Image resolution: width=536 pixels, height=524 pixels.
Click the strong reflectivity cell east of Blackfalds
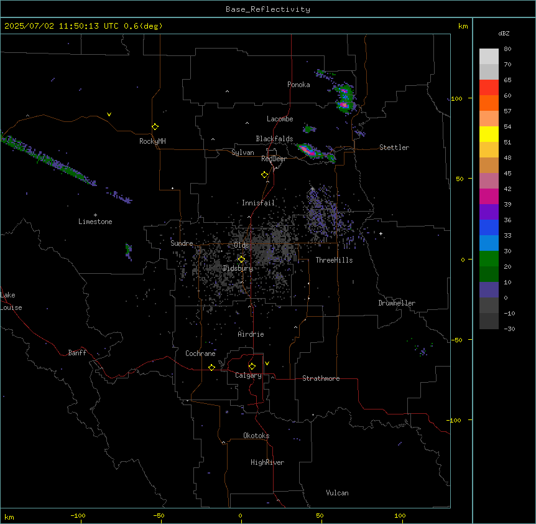pos(310,151)
